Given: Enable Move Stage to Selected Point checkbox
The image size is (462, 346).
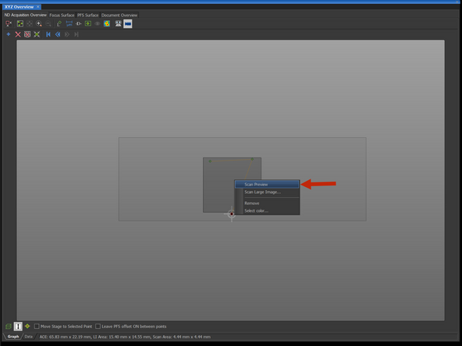Looking at the screenshot, I should (37, 327).
